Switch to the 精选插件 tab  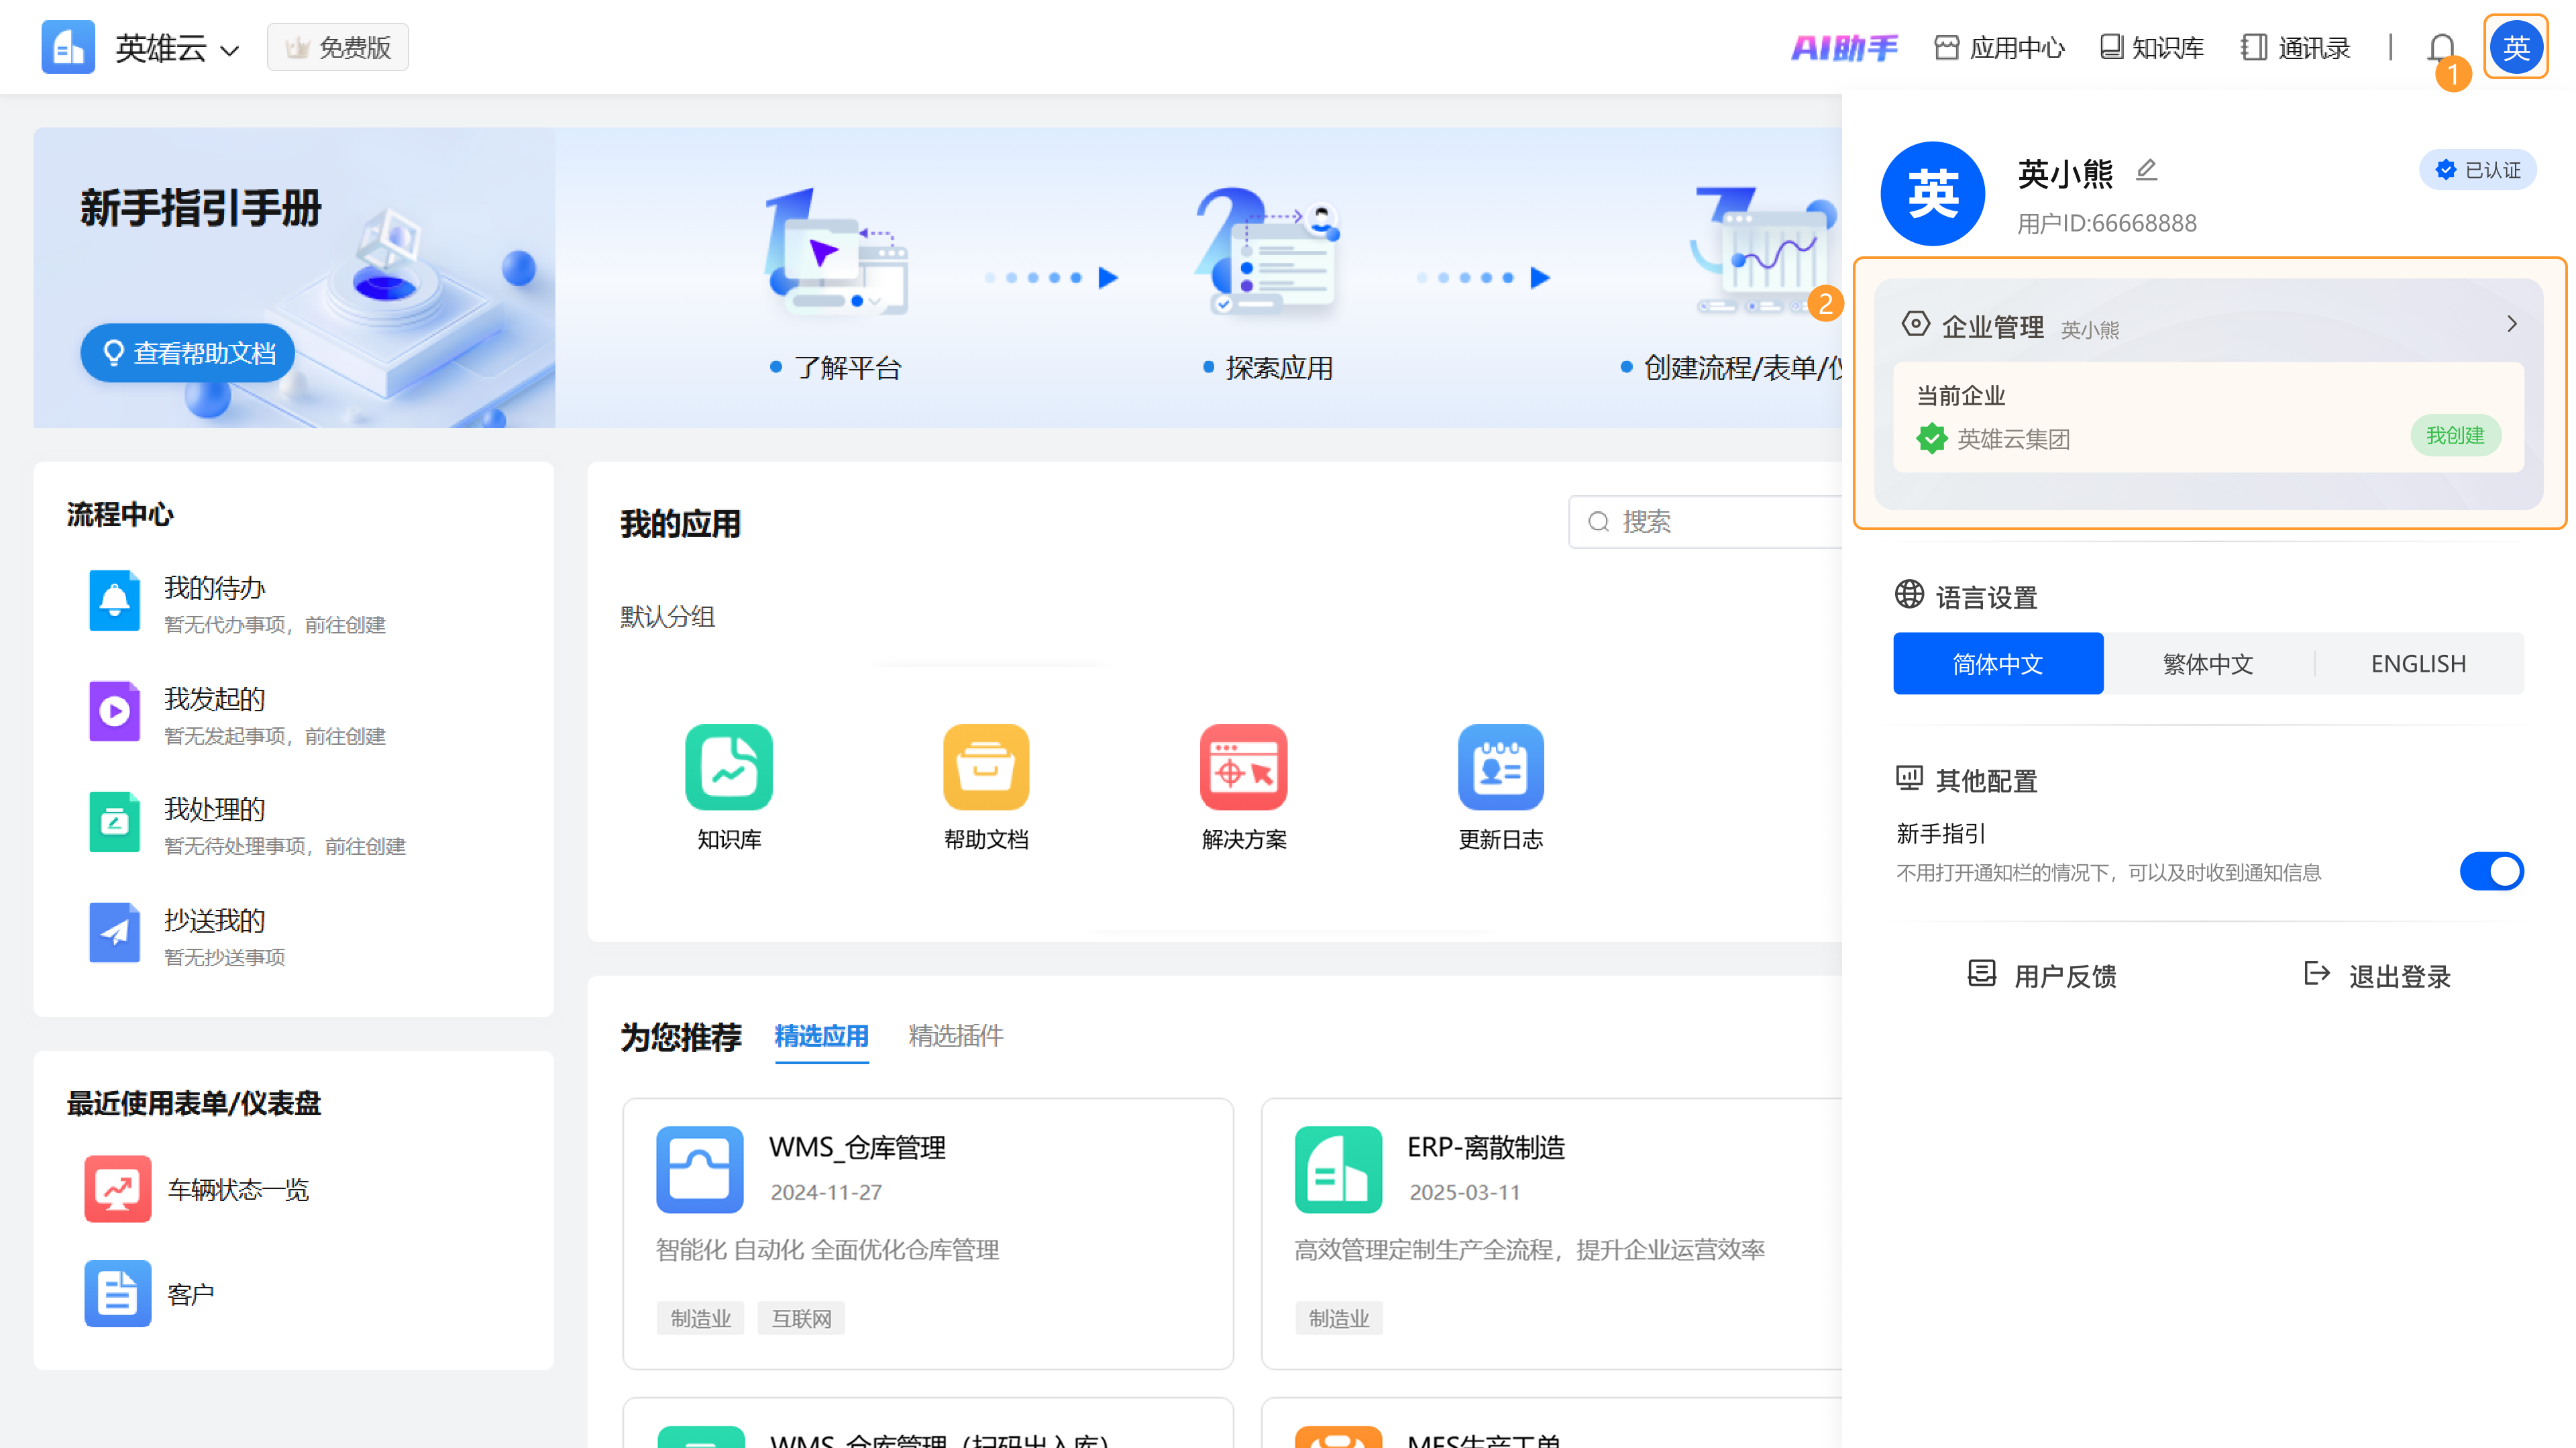(955, 1036)
